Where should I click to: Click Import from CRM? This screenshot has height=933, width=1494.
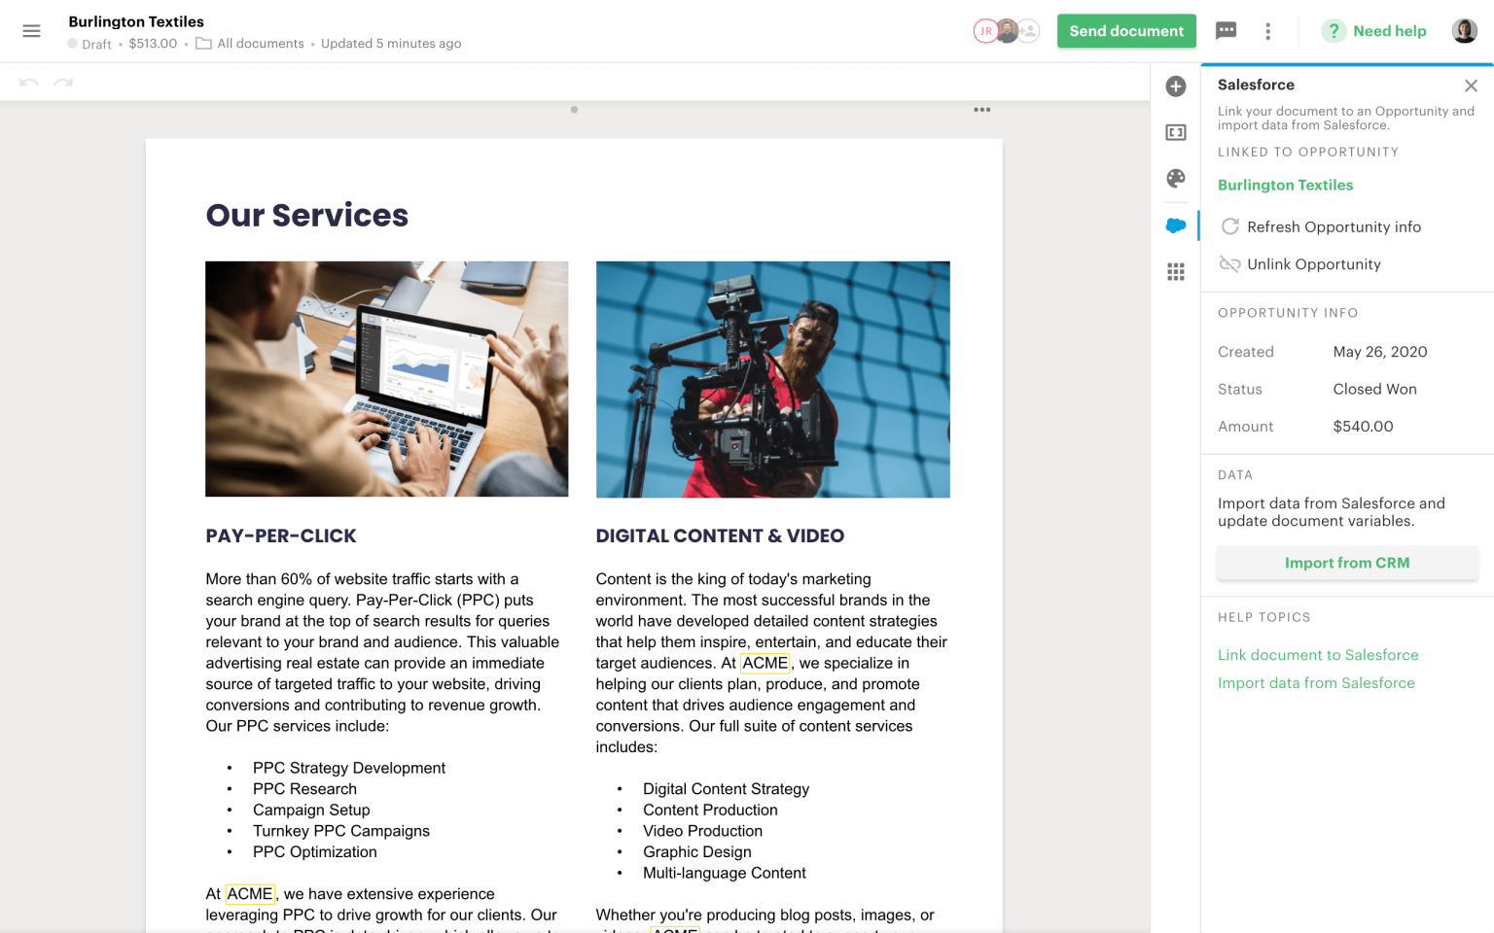click(x=1347, y=563)
